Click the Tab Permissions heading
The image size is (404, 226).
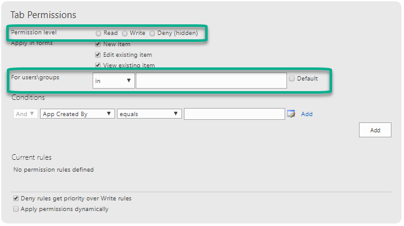[43, 15]
